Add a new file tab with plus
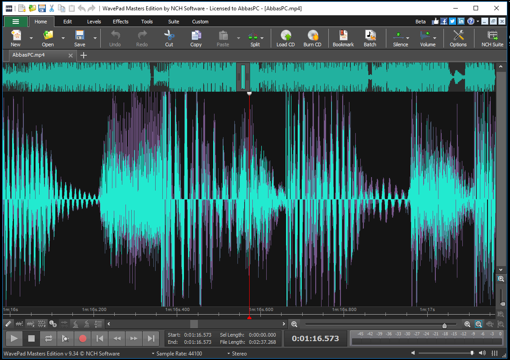 point(84,55)
